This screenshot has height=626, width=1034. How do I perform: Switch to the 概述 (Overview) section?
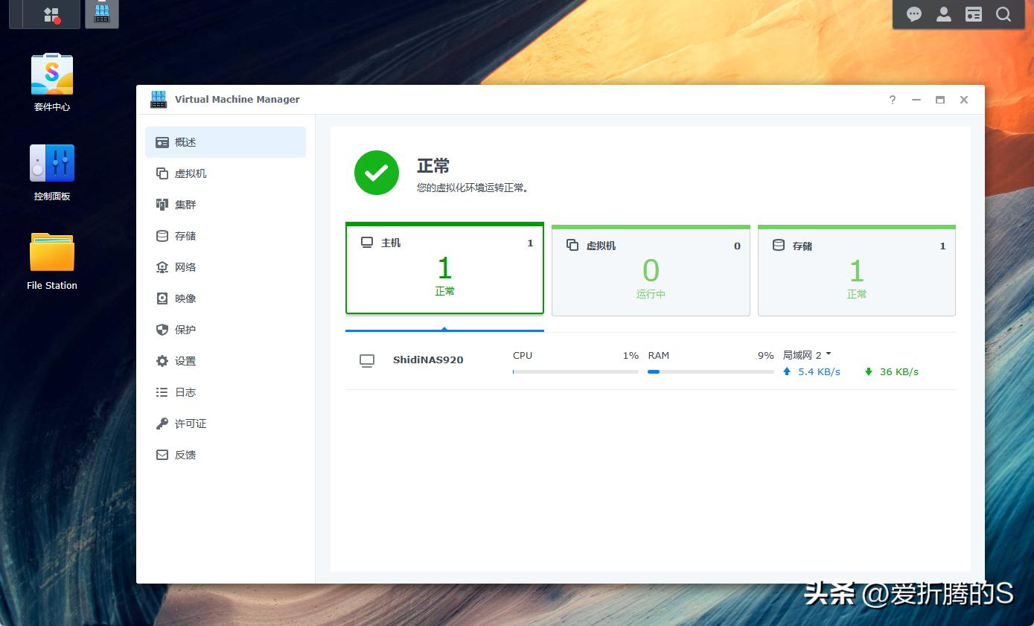pos(184,141)
